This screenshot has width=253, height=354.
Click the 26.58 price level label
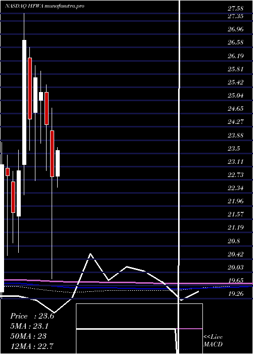[235, 42]
